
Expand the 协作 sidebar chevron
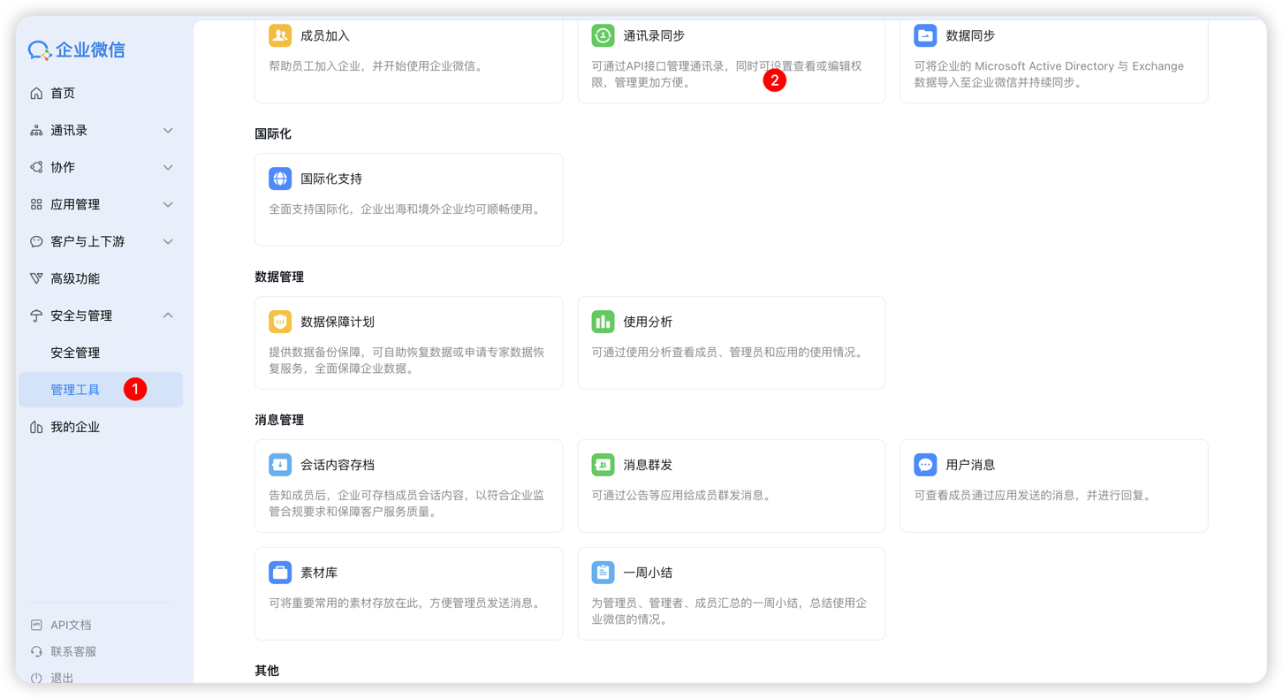click(x=168, y=167)
